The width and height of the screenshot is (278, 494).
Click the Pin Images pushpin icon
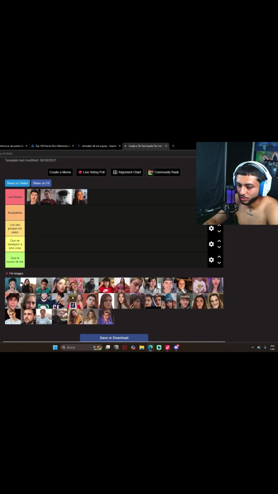coord(7,274)
